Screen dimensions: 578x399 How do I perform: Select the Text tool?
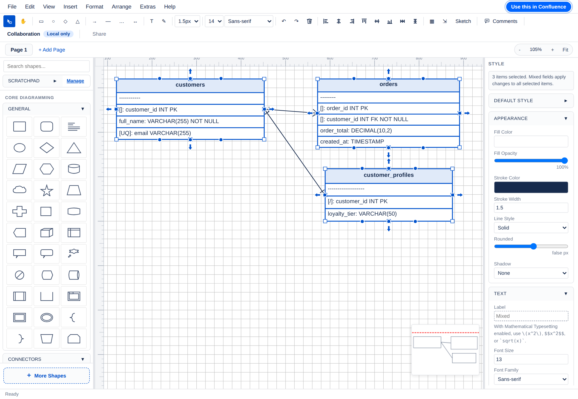[x=152, y=21]
